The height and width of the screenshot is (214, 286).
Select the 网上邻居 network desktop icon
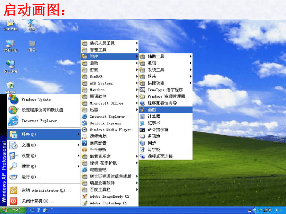[x=10, y=67]
